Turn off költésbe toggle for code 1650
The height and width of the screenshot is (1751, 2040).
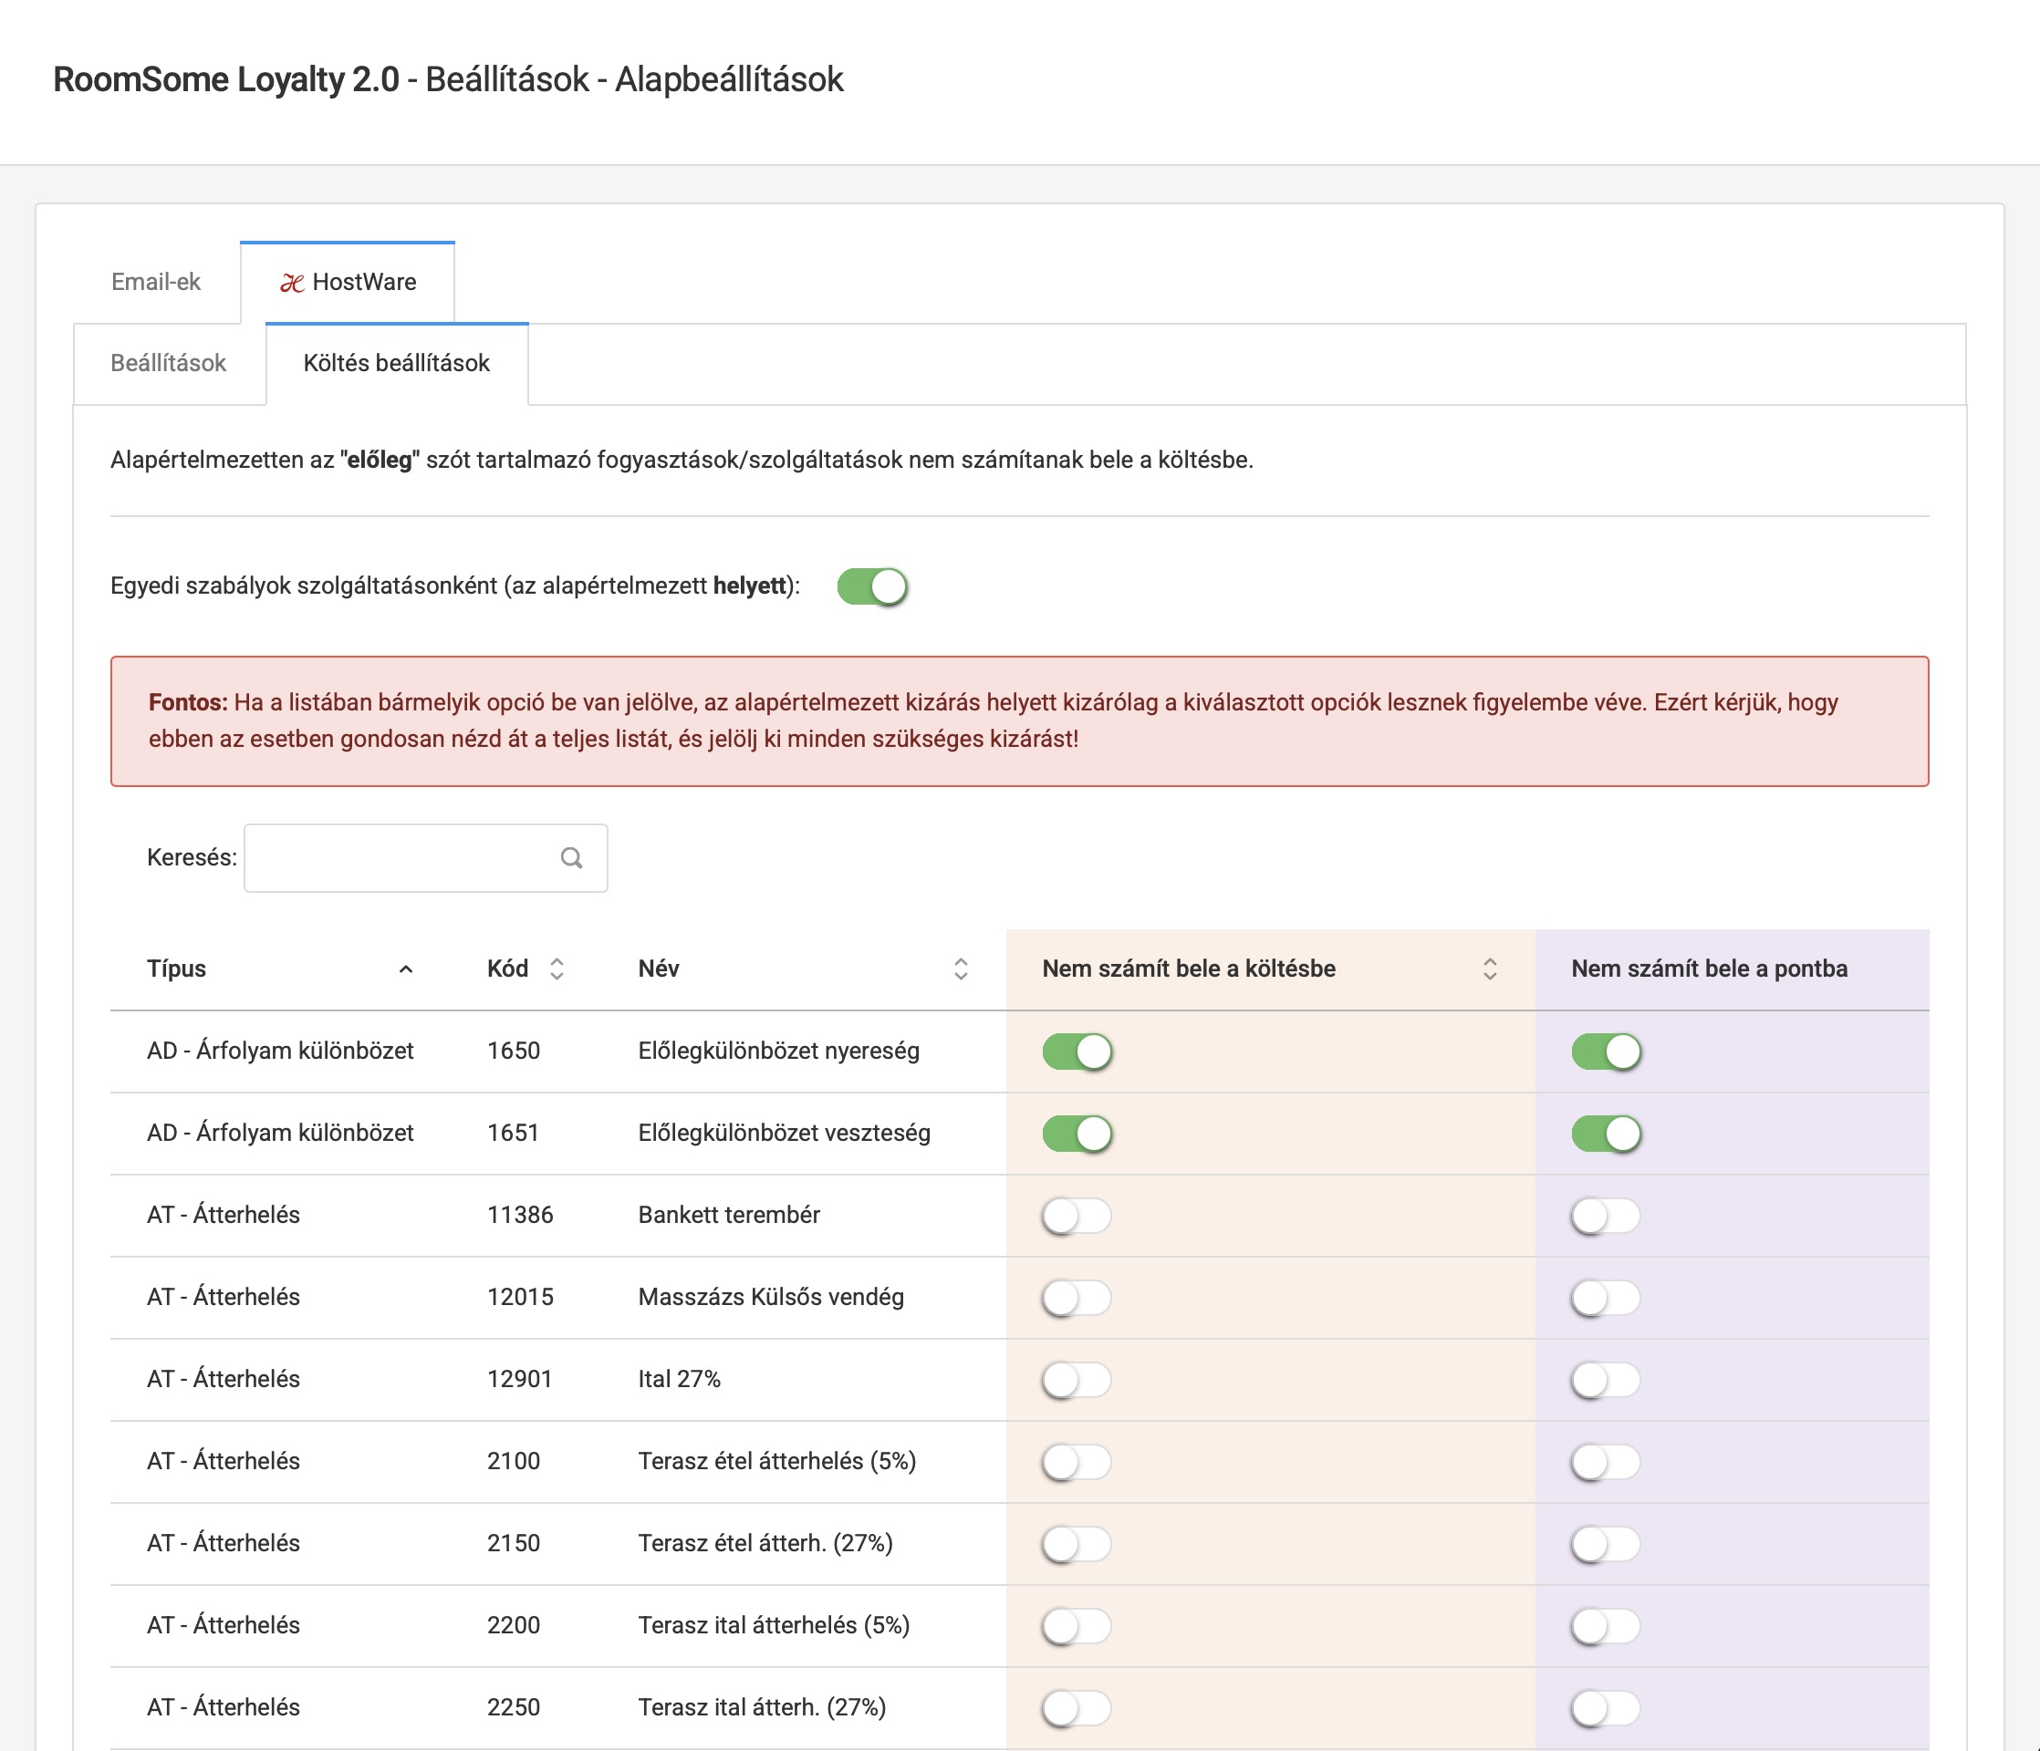(1077, 1052)
